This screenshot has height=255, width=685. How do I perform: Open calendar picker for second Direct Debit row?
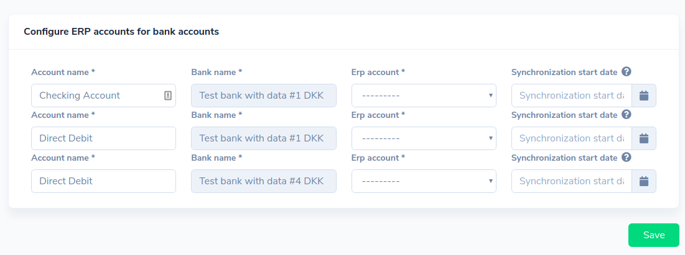pyautogui.click(x=643, y=138)
